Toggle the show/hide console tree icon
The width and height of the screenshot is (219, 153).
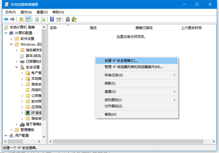28,19
